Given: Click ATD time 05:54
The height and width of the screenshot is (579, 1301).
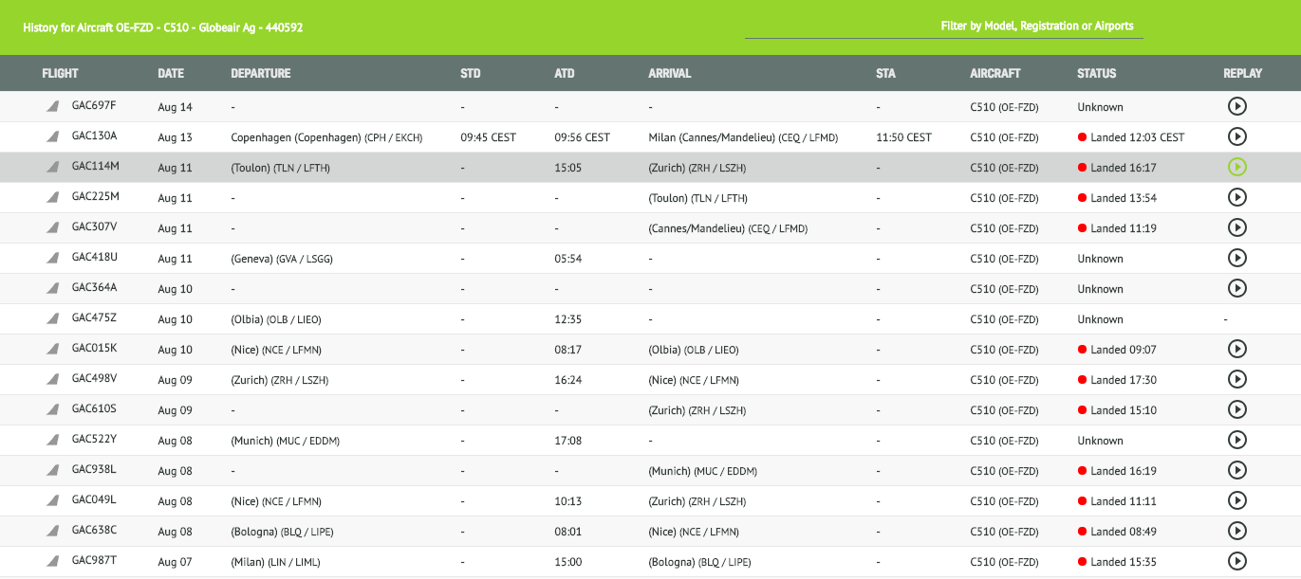Looking at the screenshot, I should click(568, 259).
